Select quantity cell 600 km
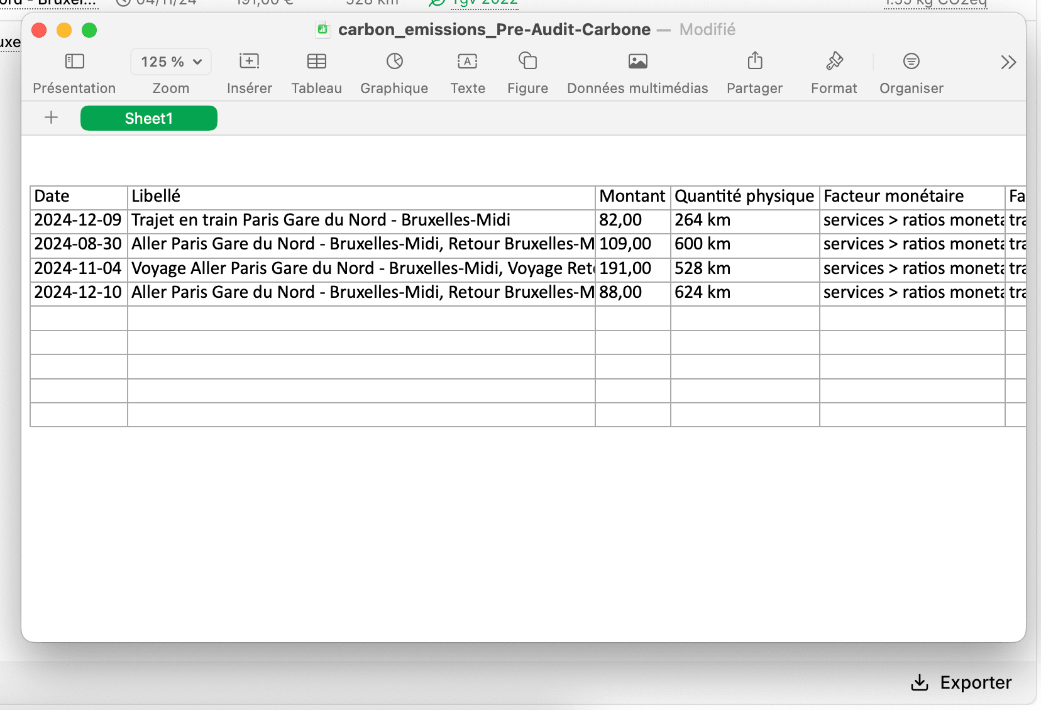Screen dimensions: 1041x710 coord(745,245)
